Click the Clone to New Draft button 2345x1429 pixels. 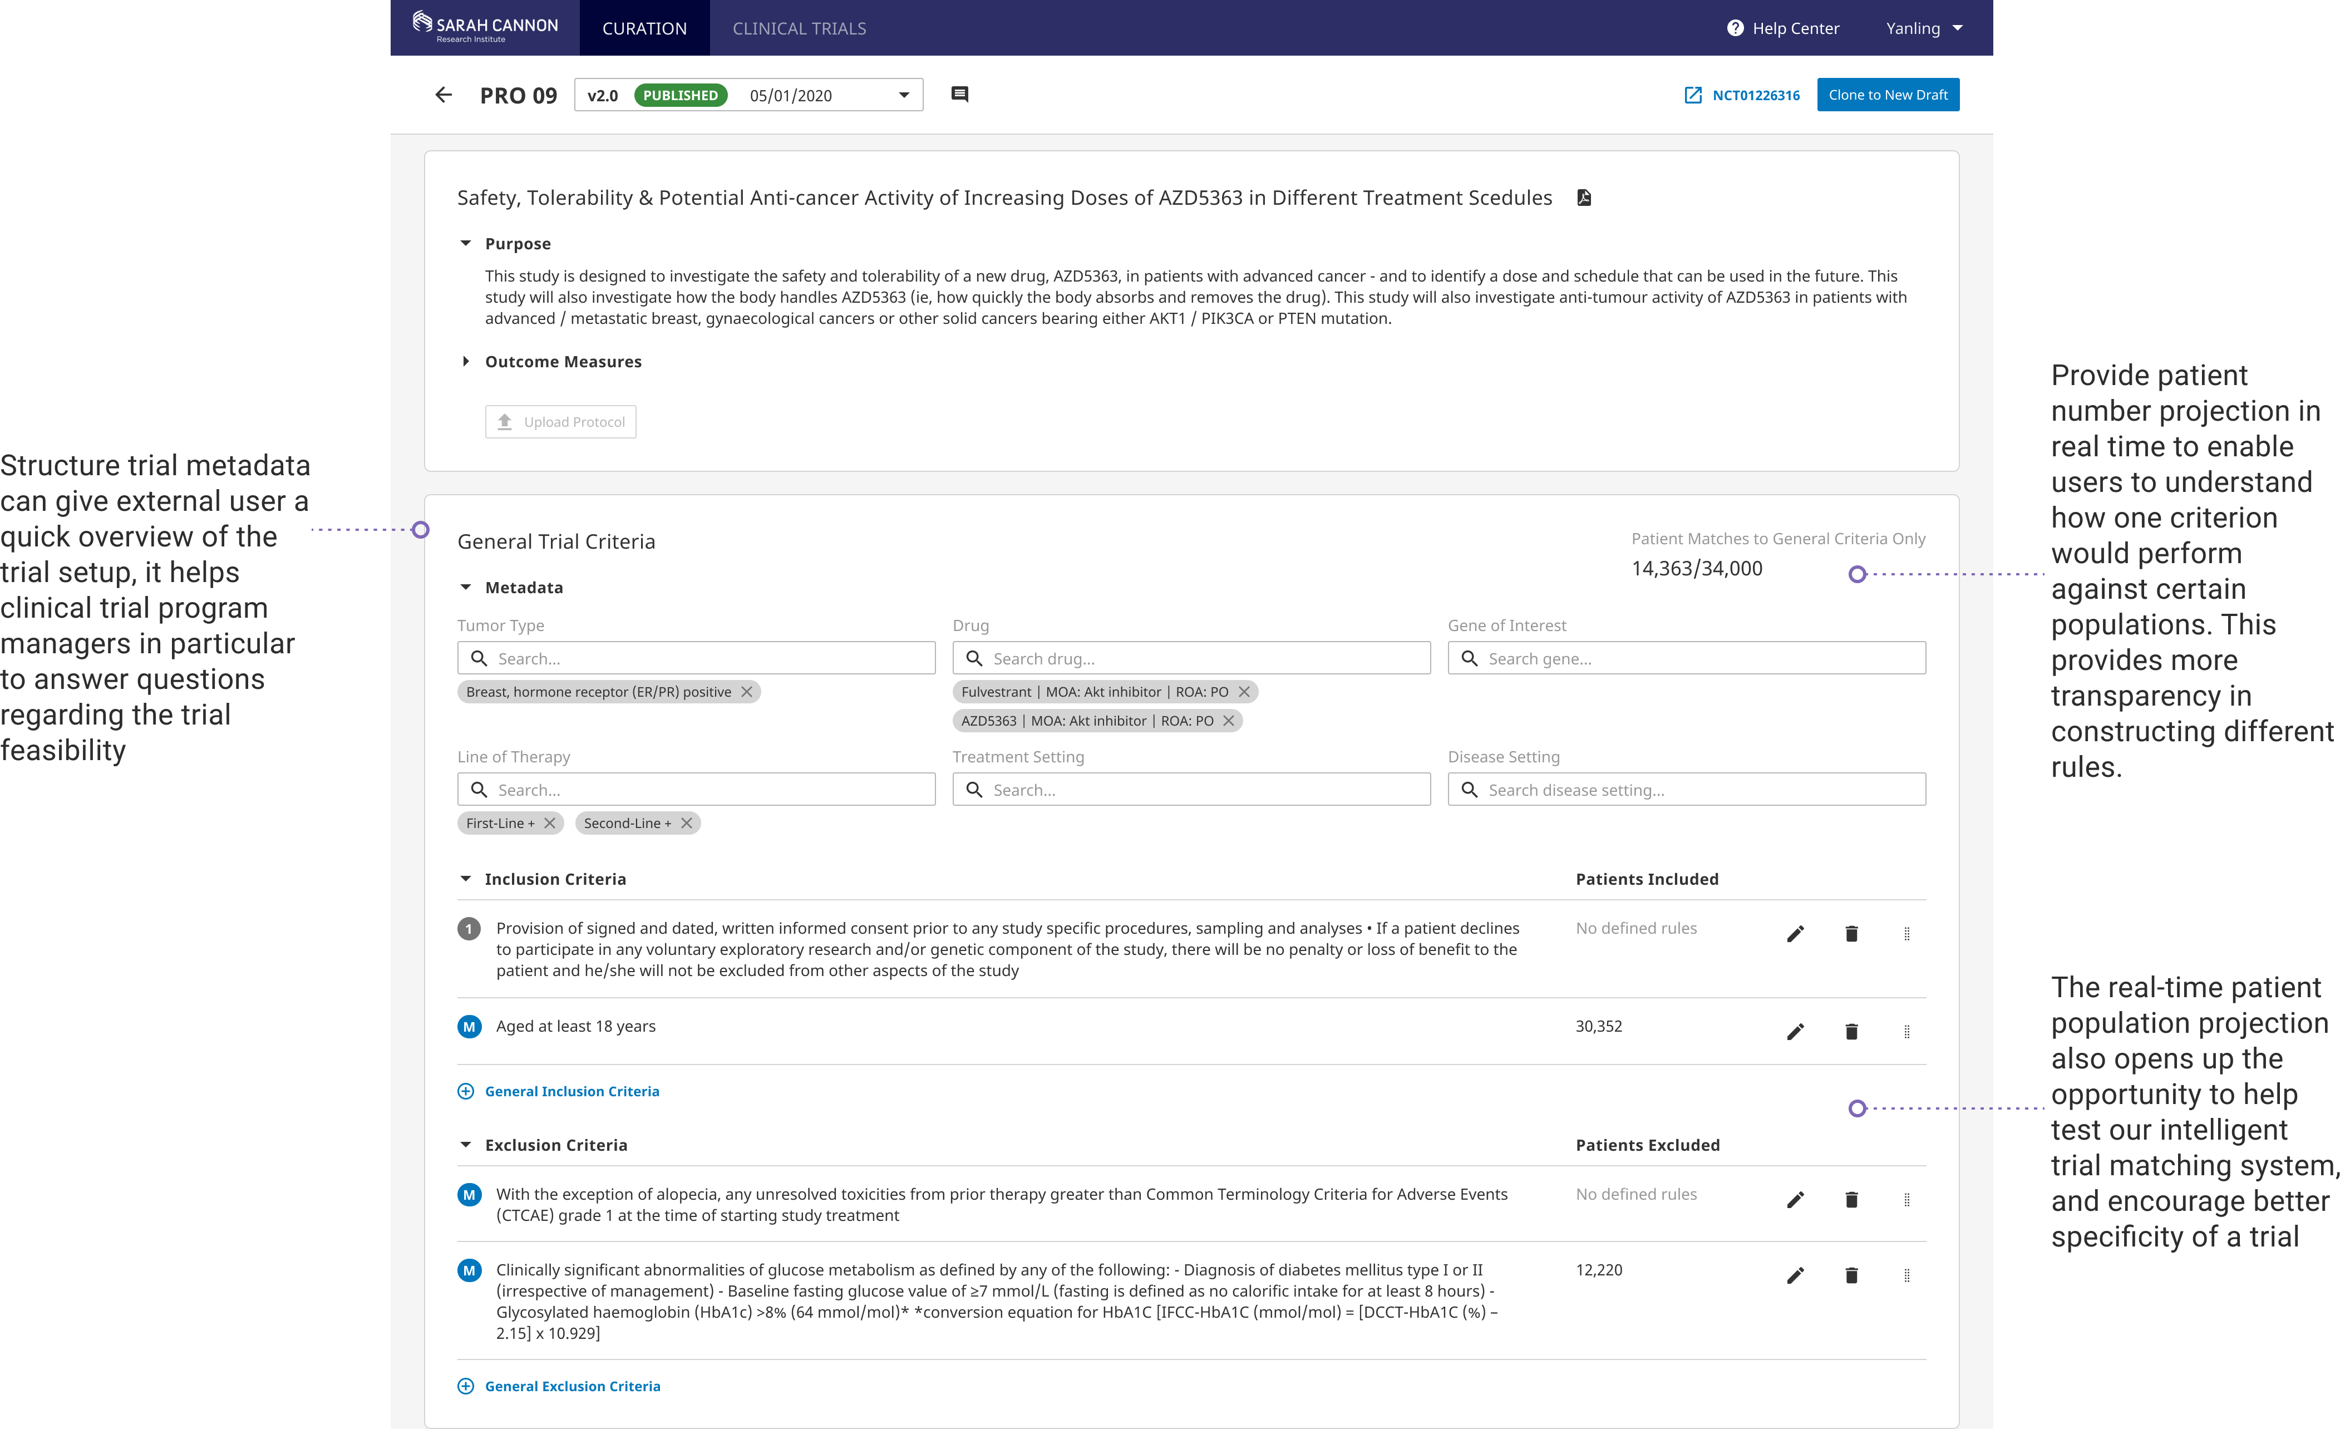[x=1888, y=95]
